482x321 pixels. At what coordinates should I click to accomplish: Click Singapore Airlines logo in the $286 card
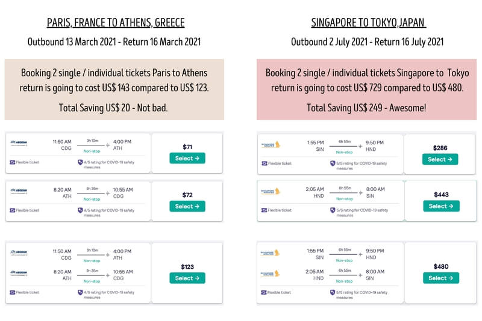tap(271, 144)
